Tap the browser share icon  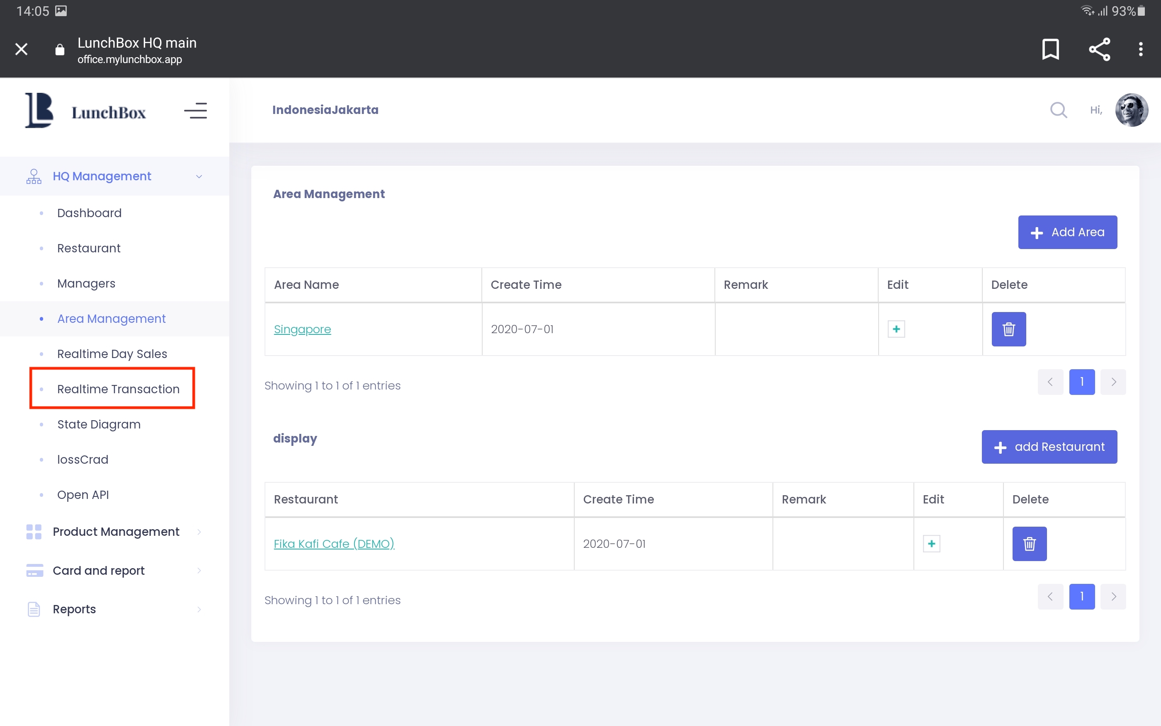click(1099, 49)
